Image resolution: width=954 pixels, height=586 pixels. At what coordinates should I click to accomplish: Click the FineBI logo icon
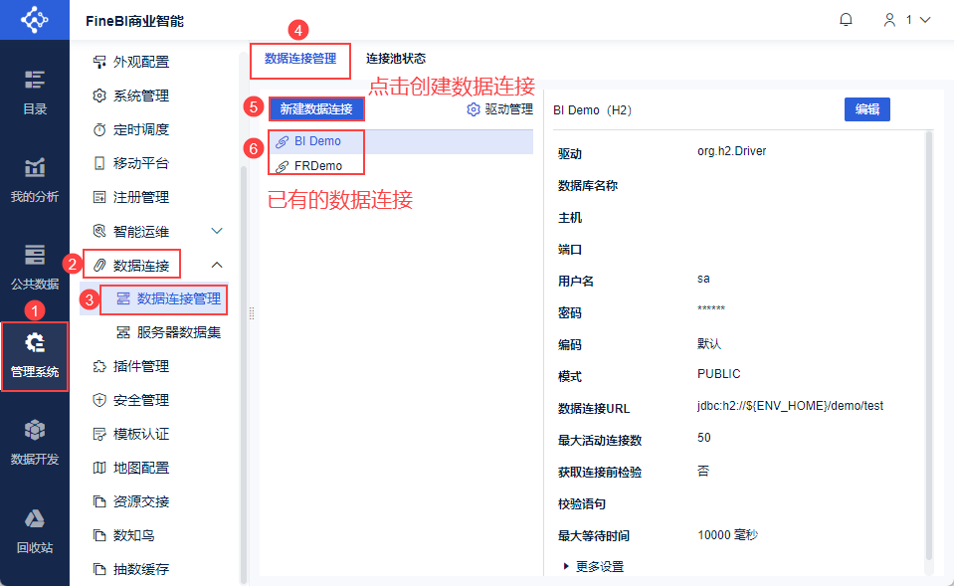point(34,20)
